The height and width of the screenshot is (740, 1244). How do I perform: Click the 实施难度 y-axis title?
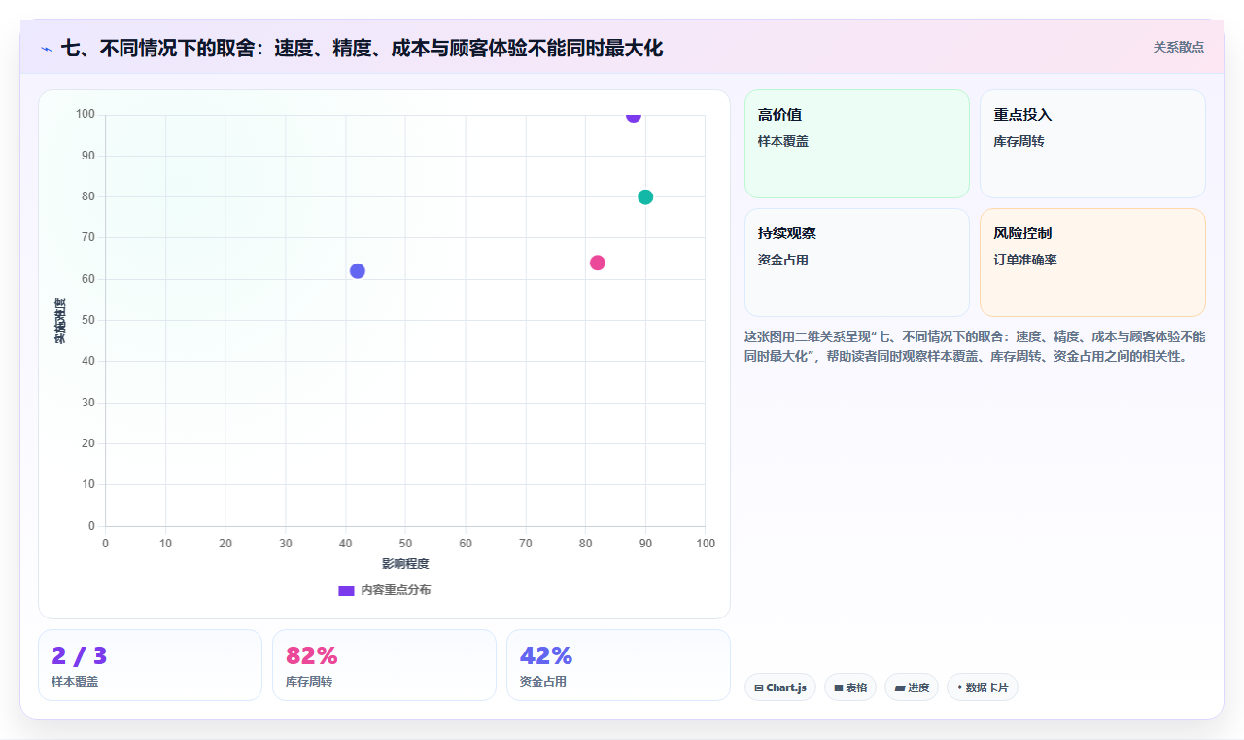click(60, 321)
